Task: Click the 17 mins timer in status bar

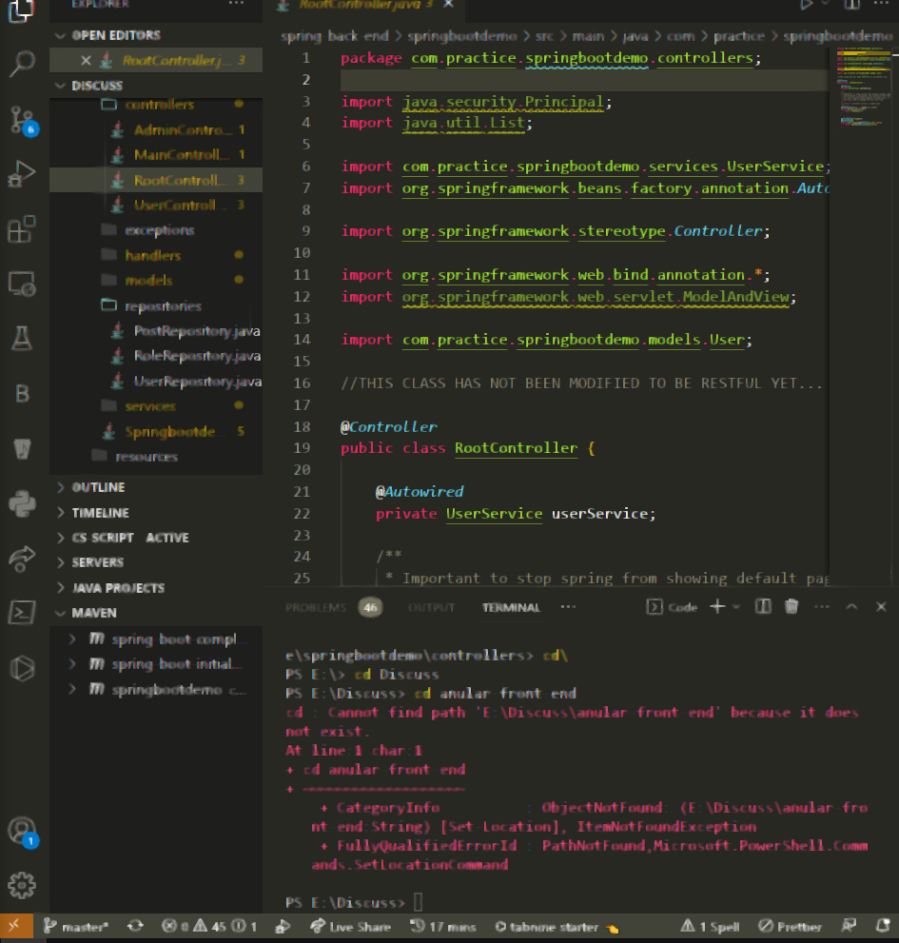Action: pyautogui.click(x=442, y=926)
